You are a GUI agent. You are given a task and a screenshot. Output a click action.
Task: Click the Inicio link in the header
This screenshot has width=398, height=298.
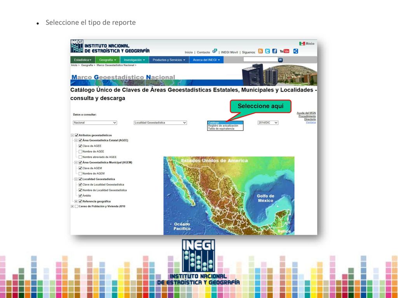[189, 52]
